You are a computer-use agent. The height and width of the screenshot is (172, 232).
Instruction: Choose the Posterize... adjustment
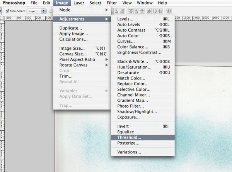tap(143, 143)
